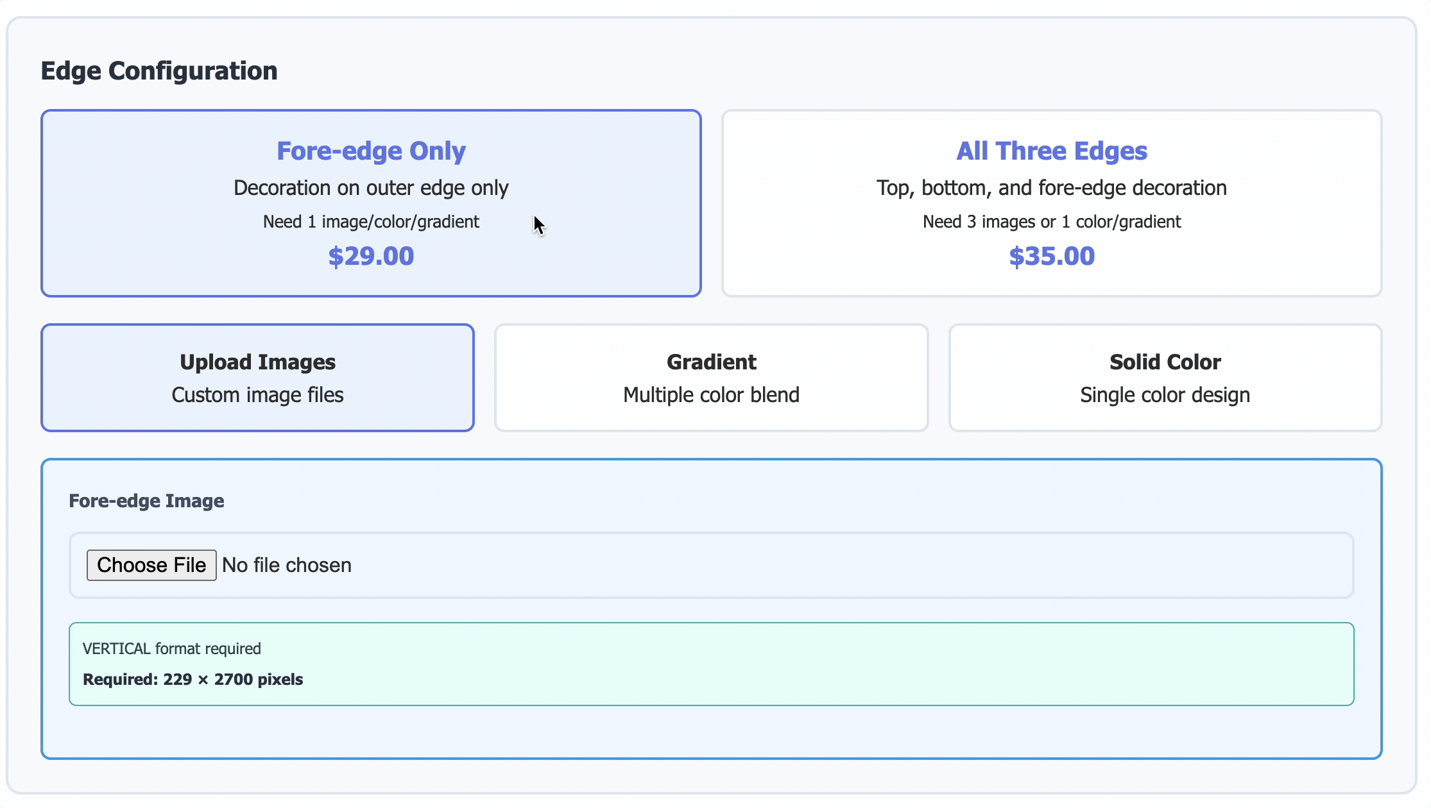Click the No file chosen text
This screenshot has height=808, width=1431.
tap(286, 565)
